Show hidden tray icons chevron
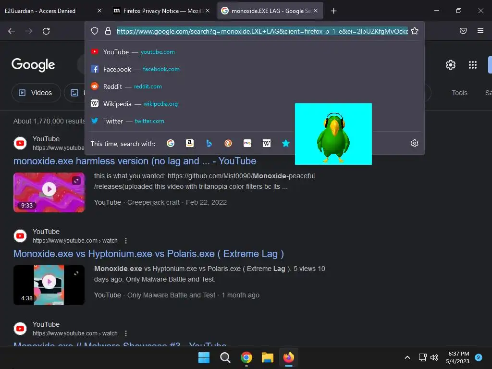 tap(407, 357)
